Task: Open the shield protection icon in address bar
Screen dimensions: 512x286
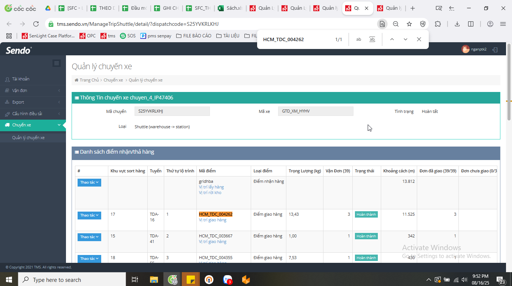Action: (423, 24)
